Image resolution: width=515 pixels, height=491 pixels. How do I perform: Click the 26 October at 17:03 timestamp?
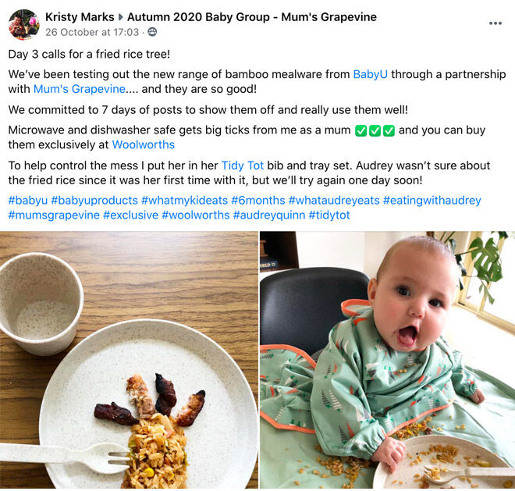92,32
